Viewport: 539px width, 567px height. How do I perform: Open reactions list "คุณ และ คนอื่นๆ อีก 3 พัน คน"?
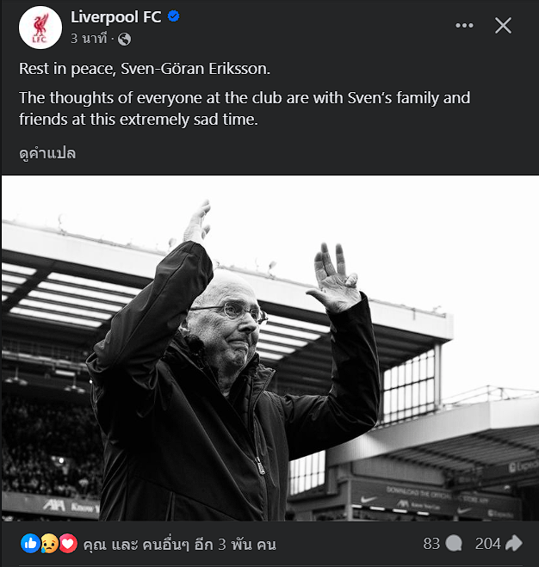coord(180,545)
